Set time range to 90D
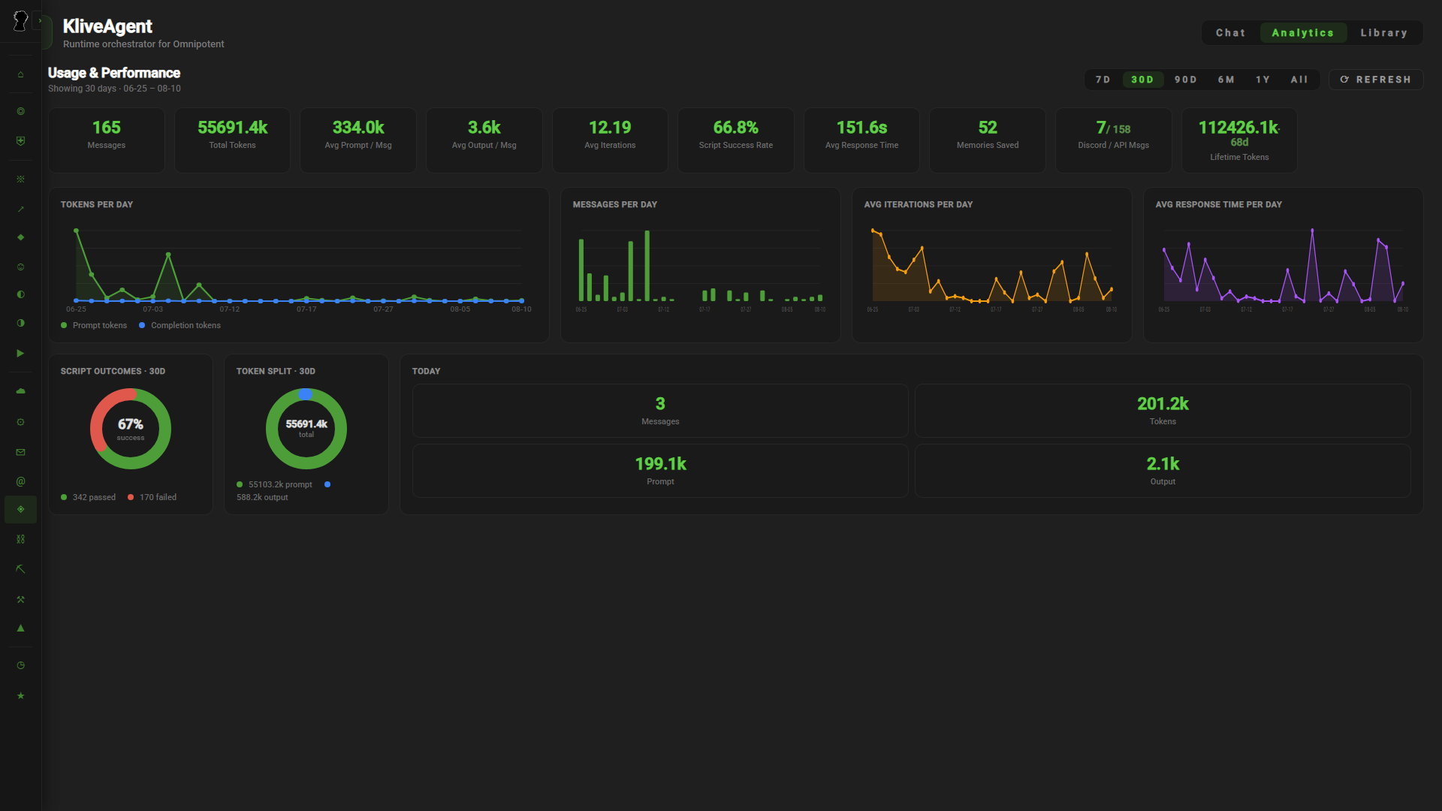The image size is (1442, 811). click(1186, 80)
